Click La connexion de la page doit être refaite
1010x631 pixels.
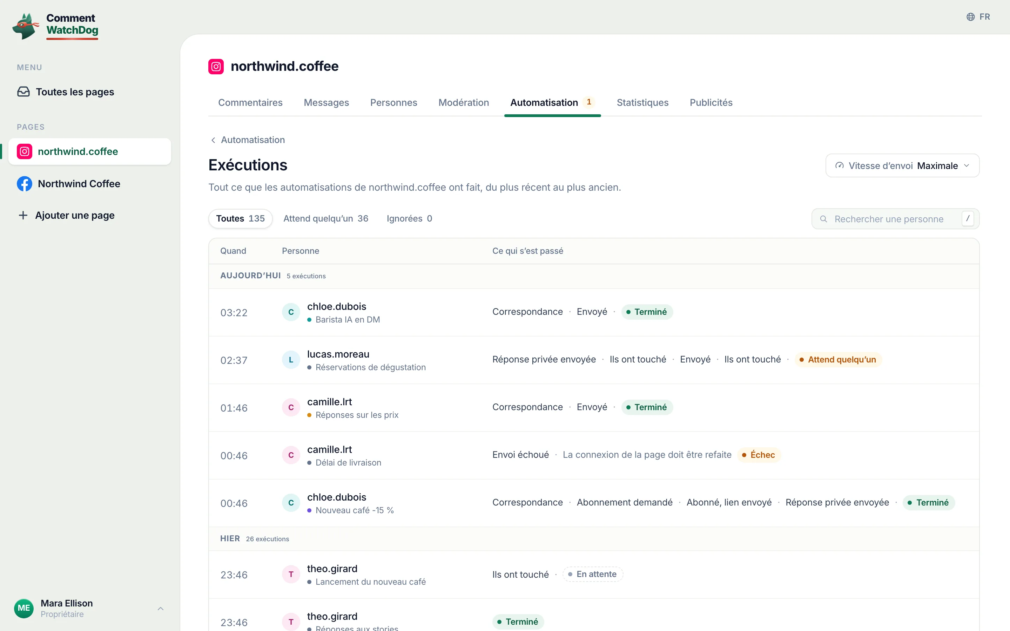(647, 455)
